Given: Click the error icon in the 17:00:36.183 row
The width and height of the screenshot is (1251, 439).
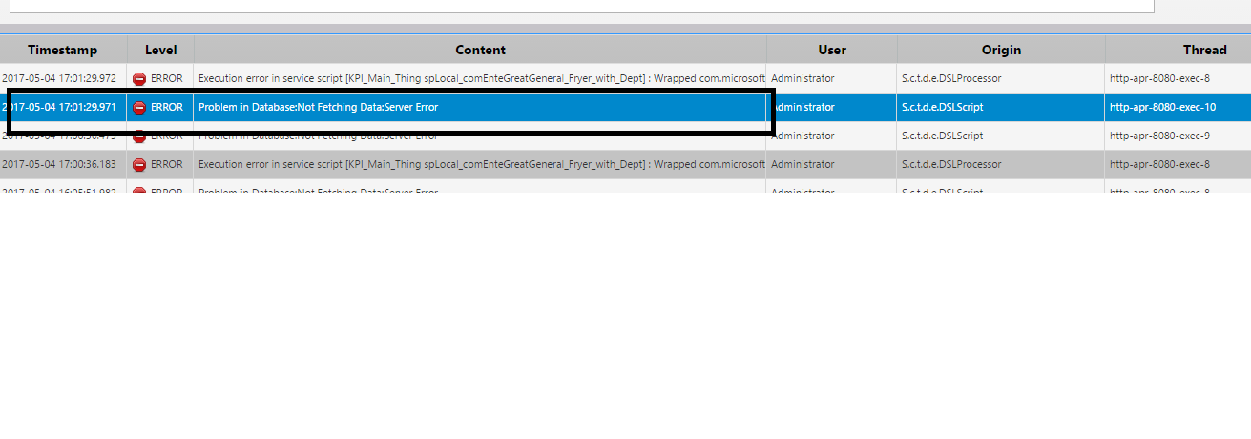Looking at the screenshot, I should coord(139,164).
